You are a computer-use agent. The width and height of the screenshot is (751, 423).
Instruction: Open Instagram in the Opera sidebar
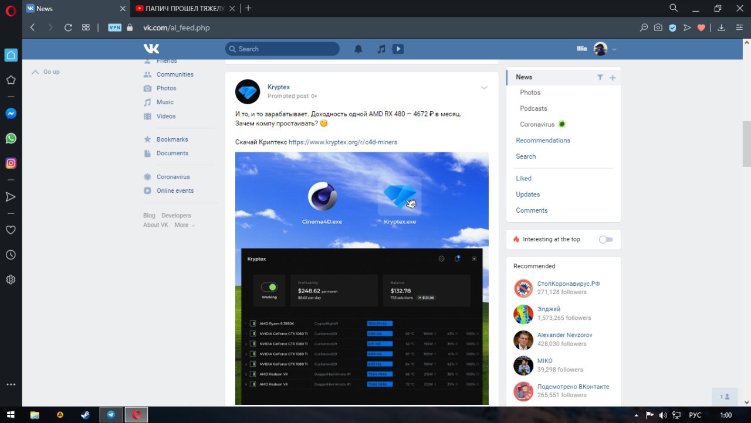[11, 163]
